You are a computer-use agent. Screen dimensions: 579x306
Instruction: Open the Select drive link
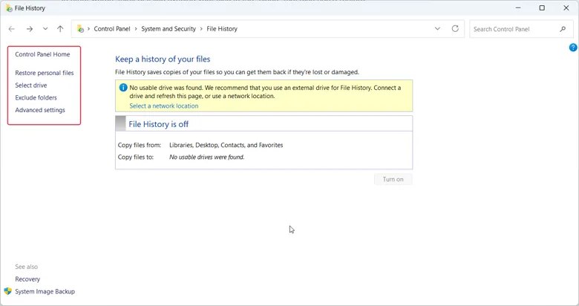(31, 85)
